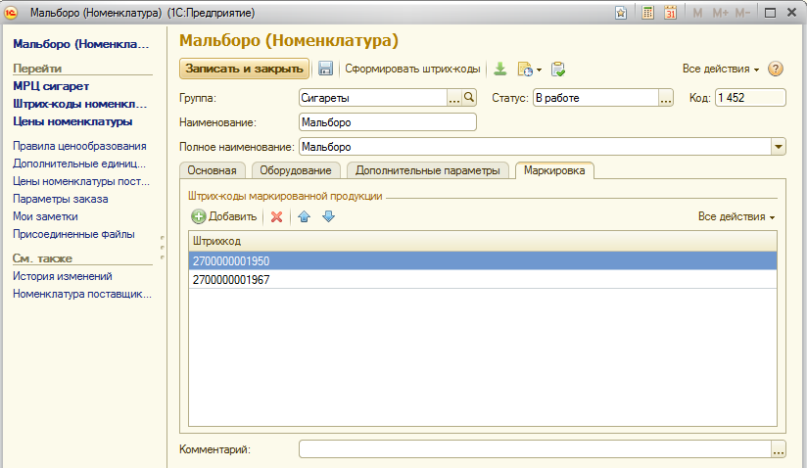Delete barcode row with red X icon
The image size is (807, 468).
click(277, 217)
